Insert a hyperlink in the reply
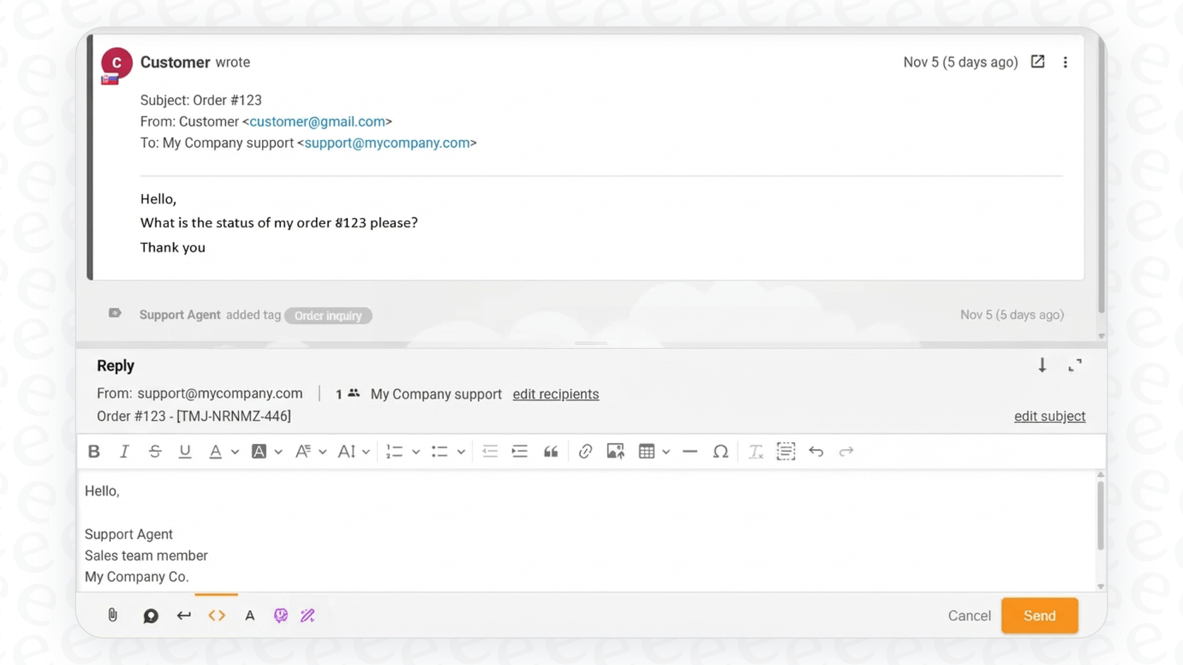The width and height of the screenshot is (1183, 665). [584, 451]
